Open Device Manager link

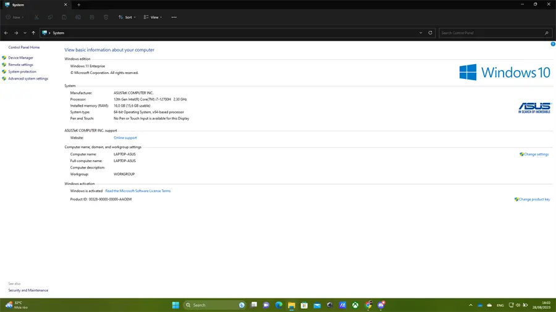20,58
